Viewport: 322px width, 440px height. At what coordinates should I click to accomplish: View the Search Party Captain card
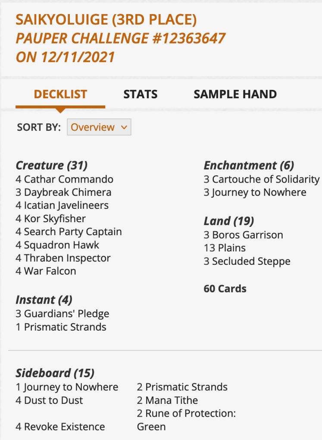click(x=73, y=232)
